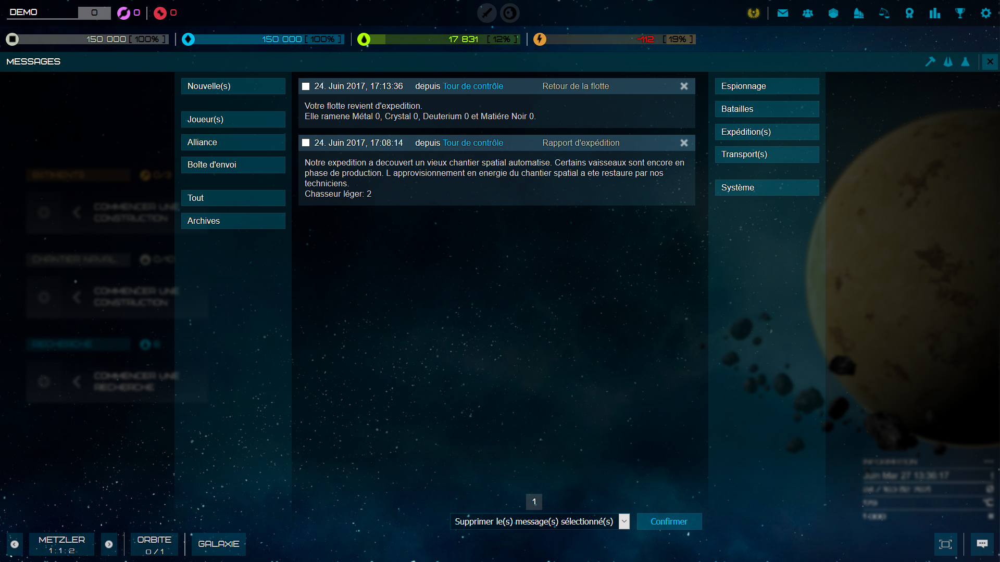Select the Système category
Screen dimensions: 1000x562
click(x=767, y=188)
